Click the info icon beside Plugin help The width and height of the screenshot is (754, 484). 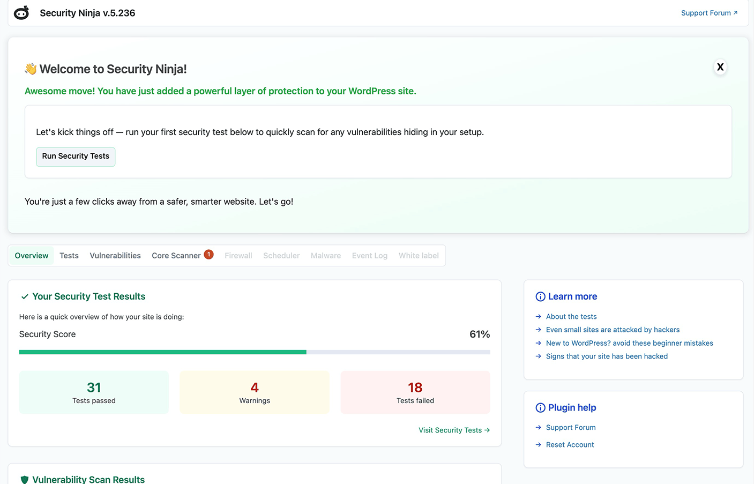click(x=540, y=407)
